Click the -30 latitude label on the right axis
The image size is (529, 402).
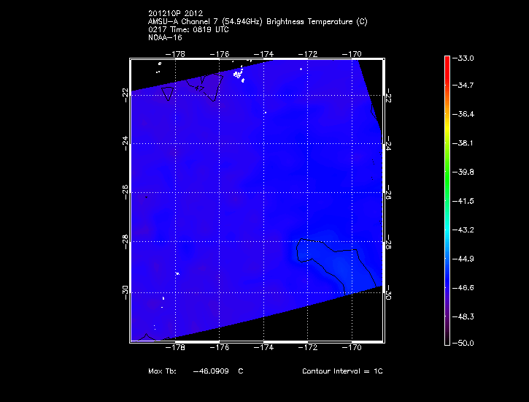tap(388, 293)
